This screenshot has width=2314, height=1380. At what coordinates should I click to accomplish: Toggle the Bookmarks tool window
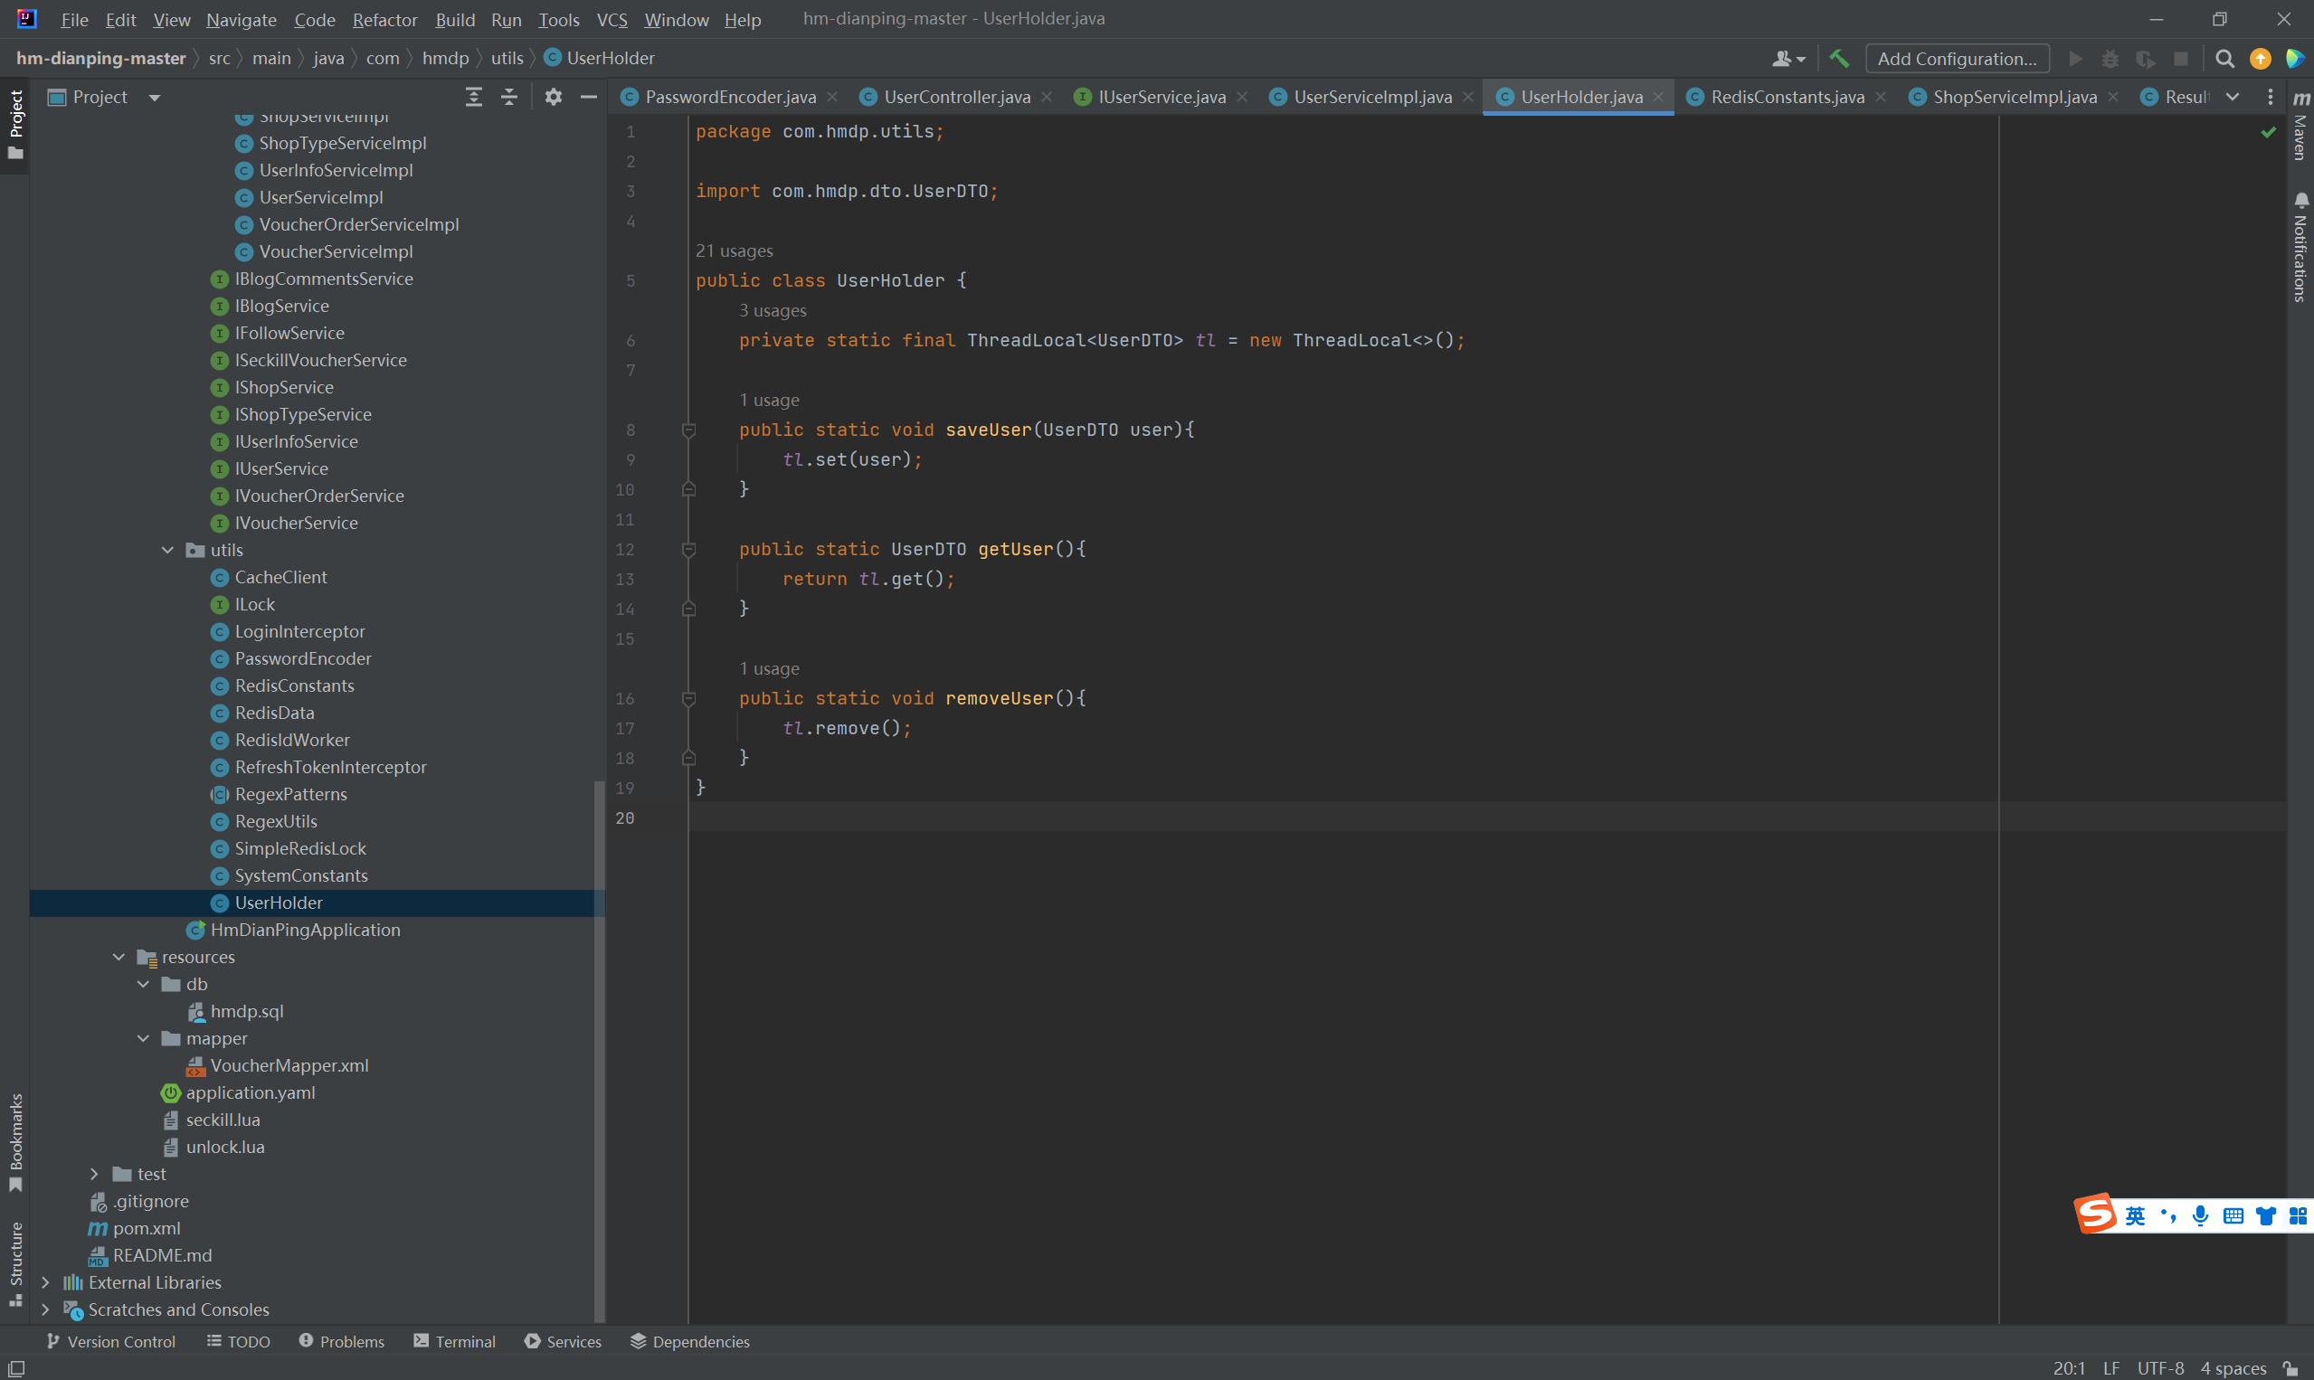tap(15, 1140)
